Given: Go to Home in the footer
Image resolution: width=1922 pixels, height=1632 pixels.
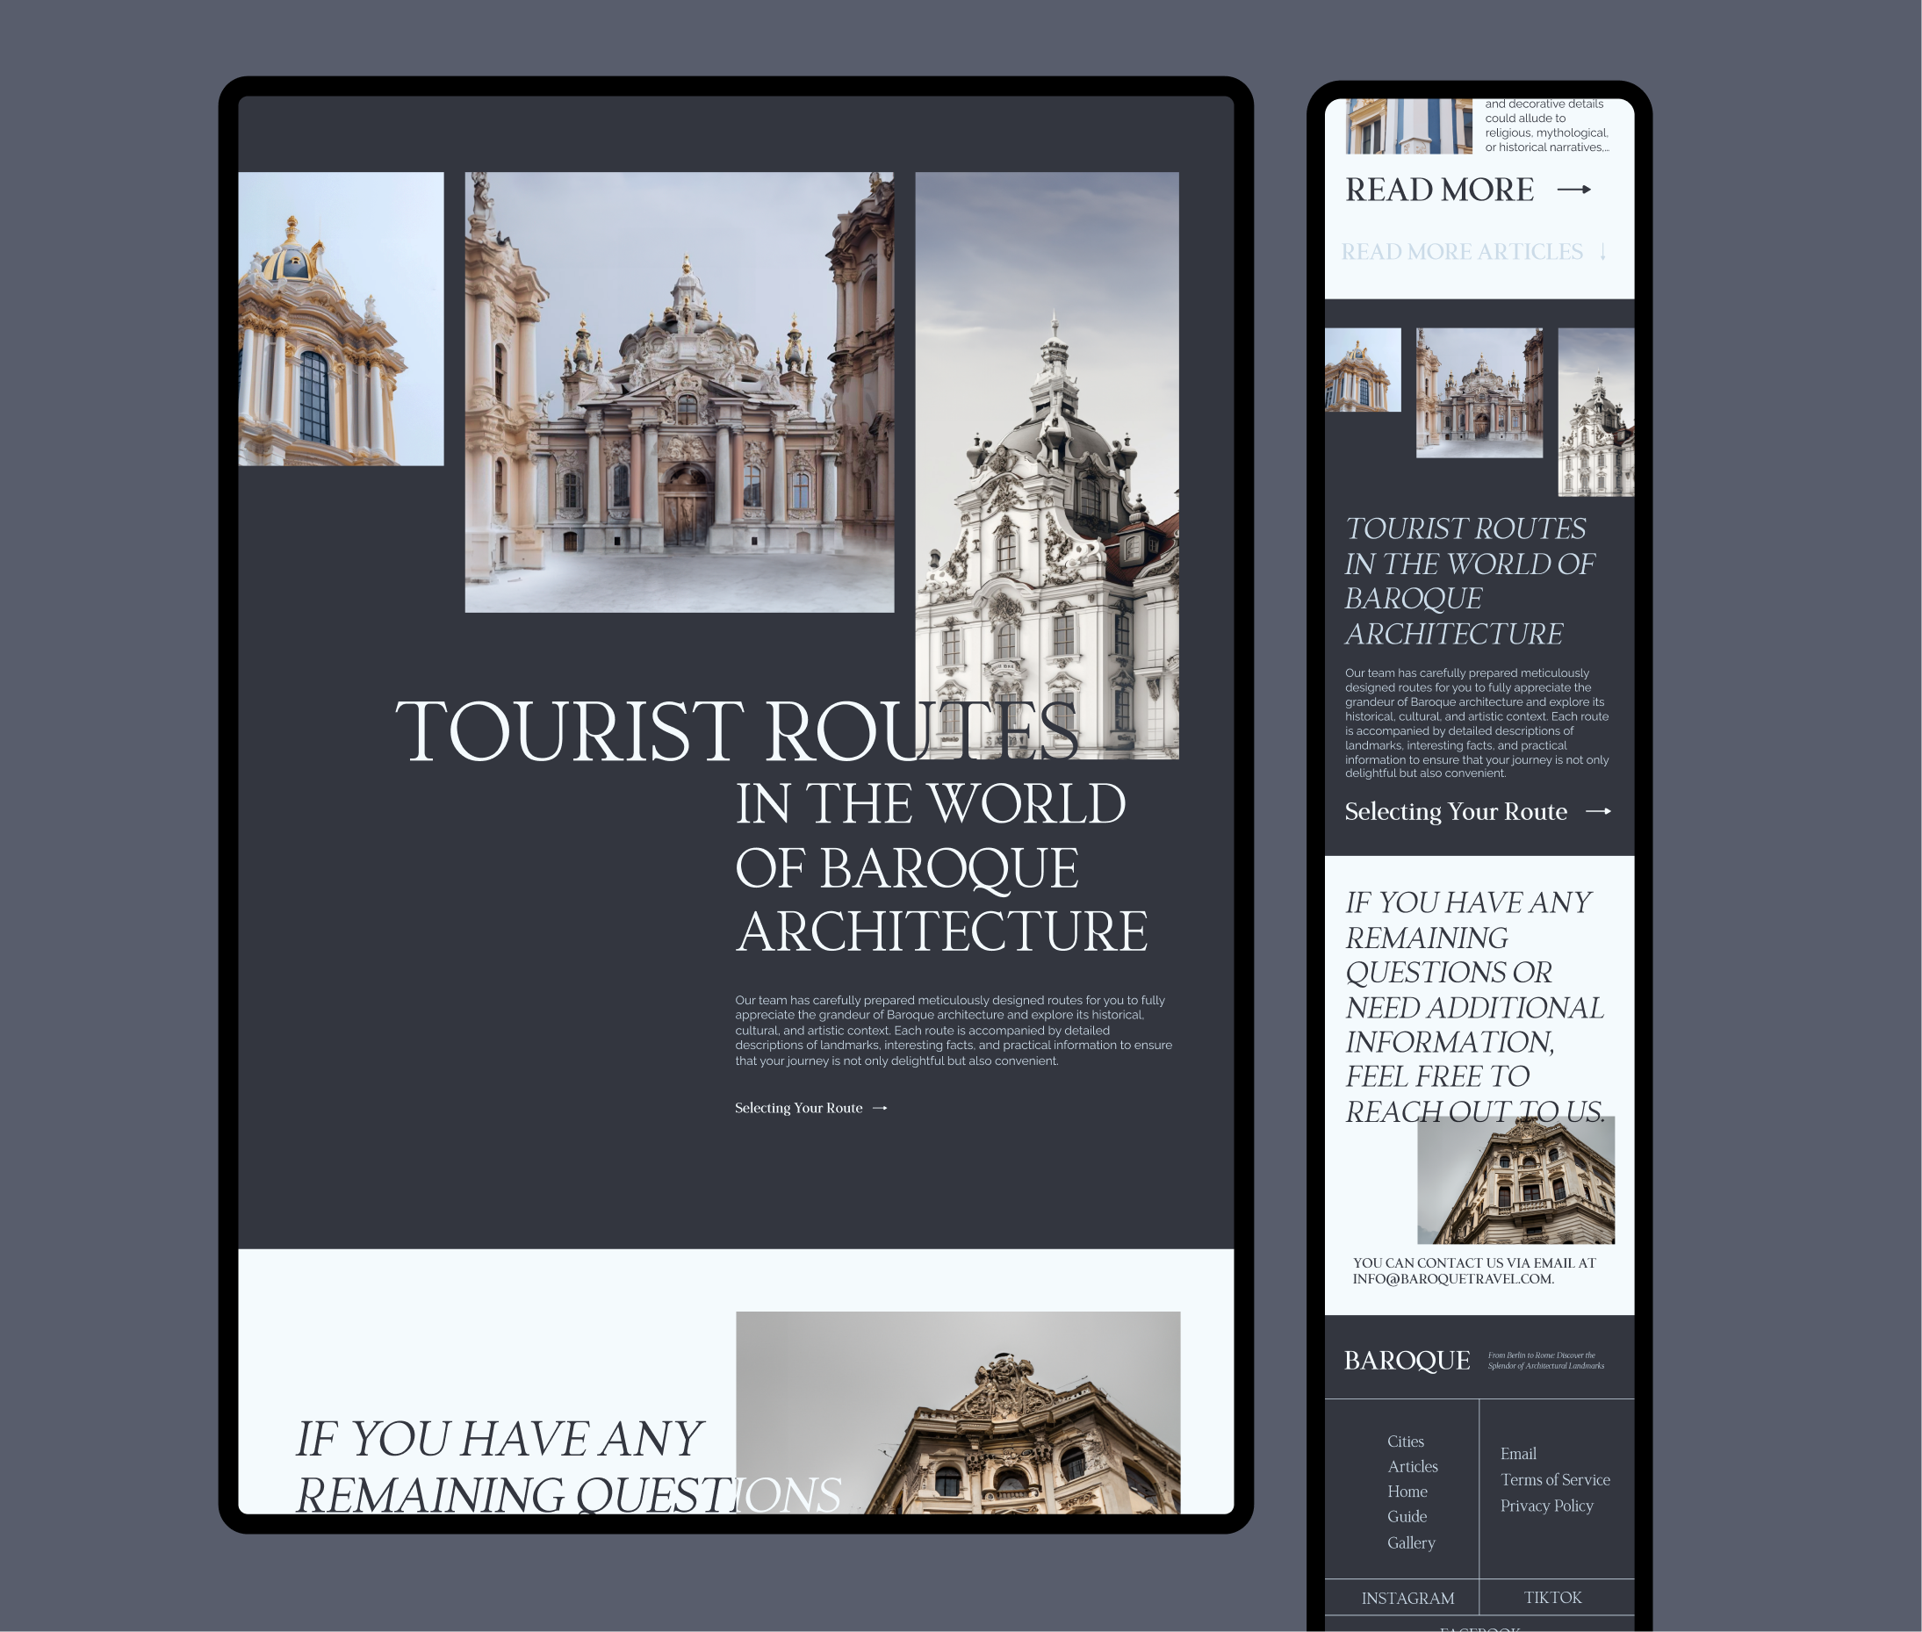Looking at the screenshot, I should pyautogui.click(x=1407, y=1492).
